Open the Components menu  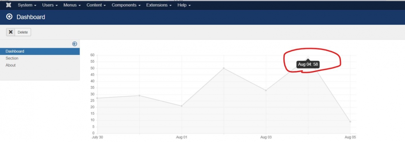[126, 5]
